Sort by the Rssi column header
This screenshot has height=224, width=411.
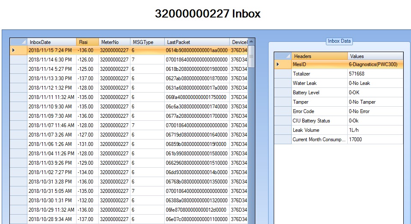tap(87, 42)
